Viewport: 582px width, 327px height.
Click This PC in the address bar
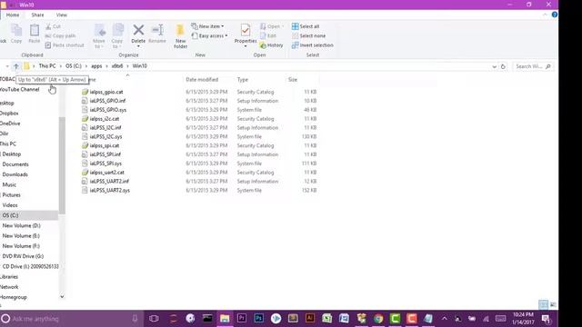click(x=47, y=66)
